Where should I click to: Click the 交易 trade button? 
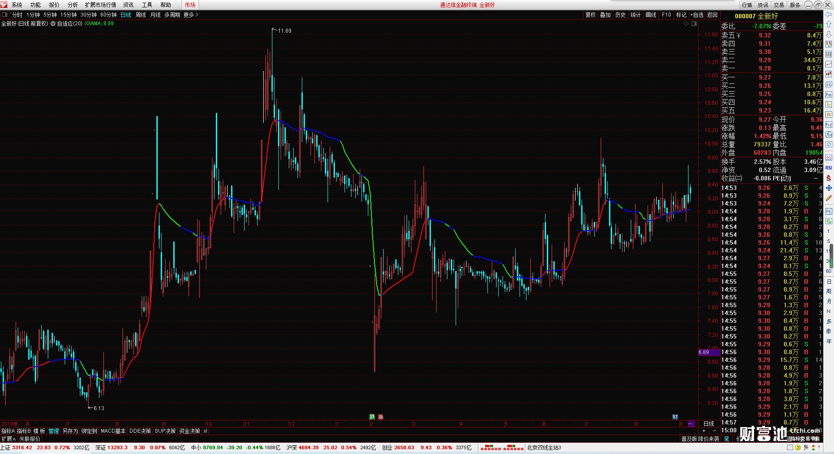click(x=779, y=5)
